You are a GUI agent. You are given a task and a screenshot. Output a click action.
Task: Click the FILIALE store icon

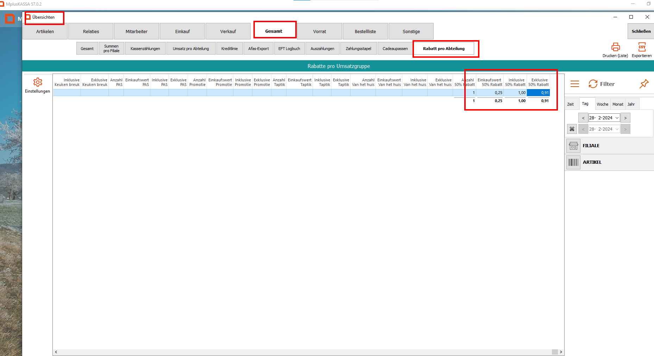(573, 146)
